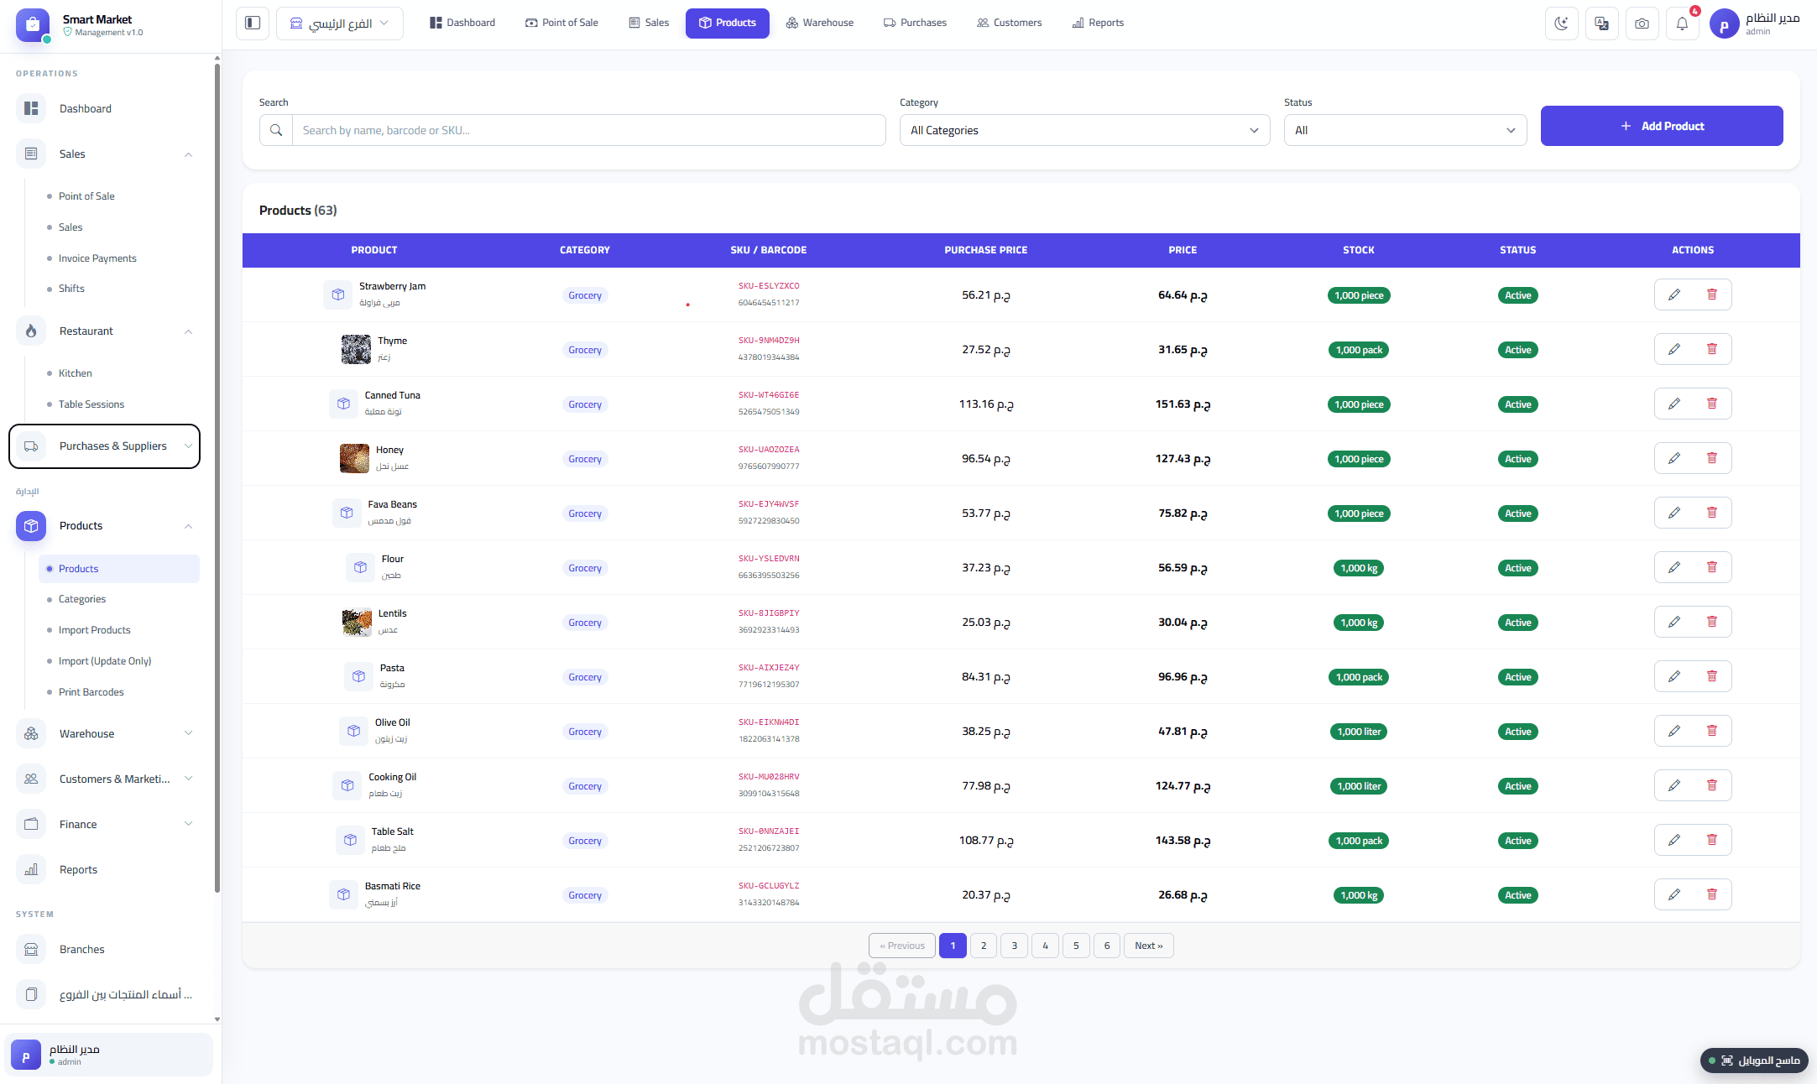Open the branch selector dropdown
This screenshot has width=1817, height=1084.
[x=340, y=23]
